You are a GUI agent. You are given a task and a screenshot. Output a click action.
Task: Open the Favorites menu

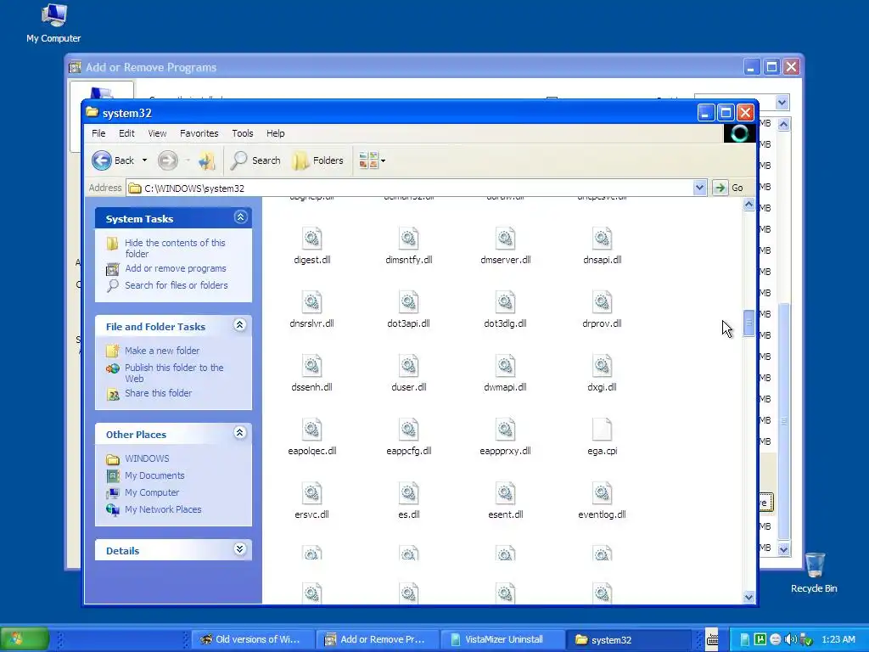pos(199,133)
